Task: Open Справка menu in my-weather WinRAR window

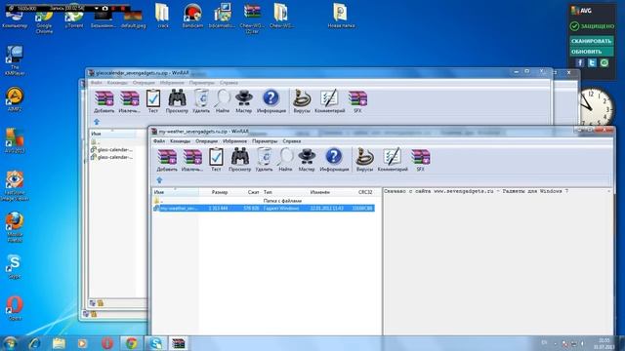Action: tap(292, 141)
